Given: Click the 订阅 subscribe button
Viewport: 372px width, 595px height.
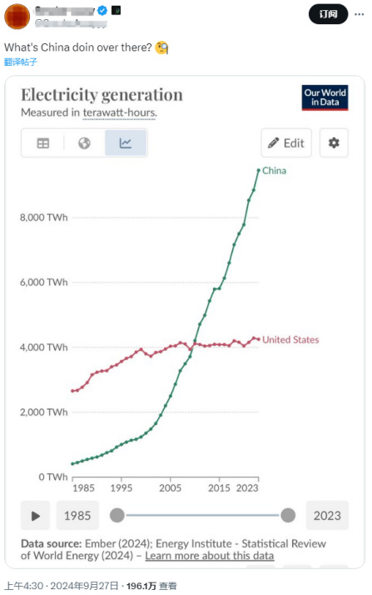Looking at the screenshot, I should click(x=328, y=14).
